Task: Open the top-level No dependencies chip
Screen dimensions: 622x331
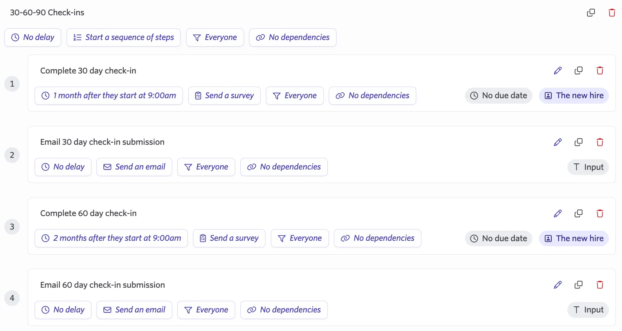Action: tap(293, 37)
